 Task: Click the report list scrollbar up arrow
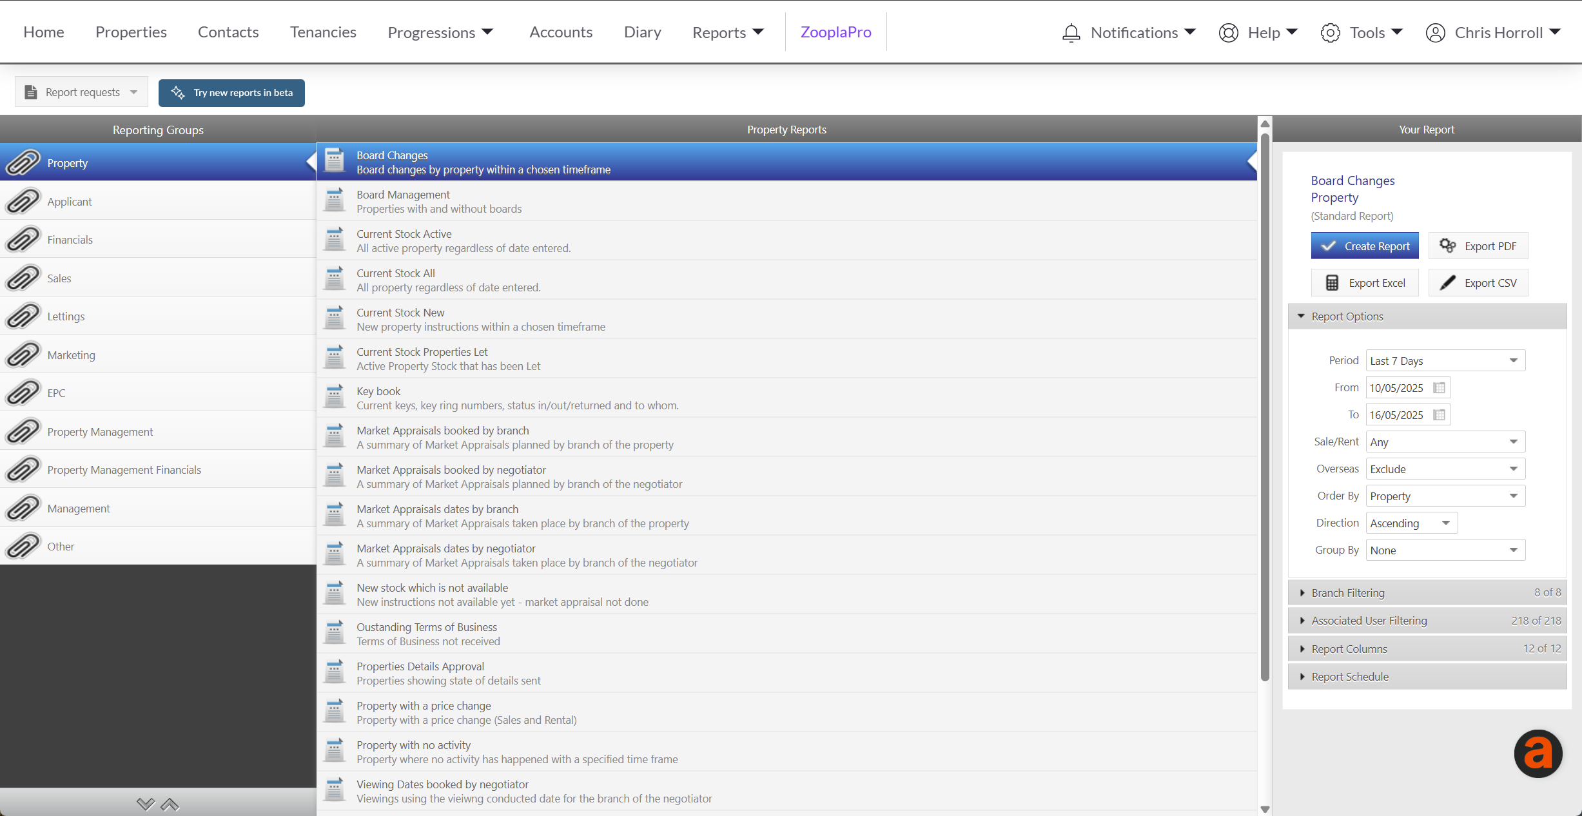click(1265, 123)
